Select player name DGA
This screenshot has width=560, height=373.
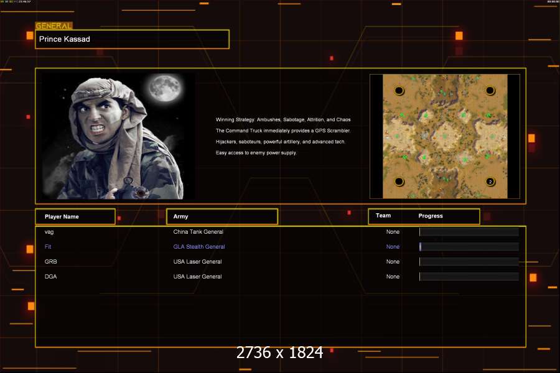pos(51,277)
